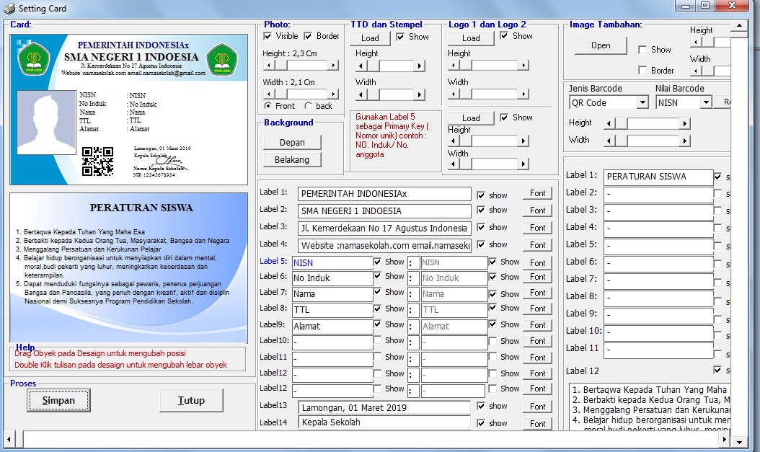
Task: Toggle Show checkbox next to Label 8 TTL
Action: point(377,308)
